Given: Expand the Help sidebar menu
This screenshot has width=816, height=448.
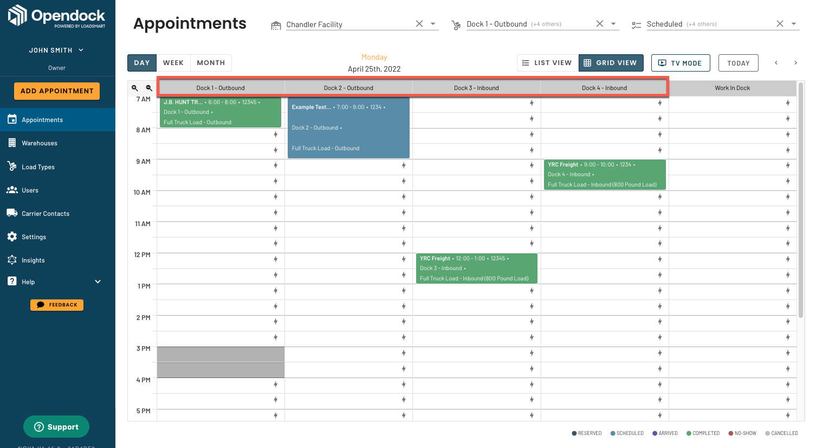Looking at the screenshot, I should pos(98,281).
